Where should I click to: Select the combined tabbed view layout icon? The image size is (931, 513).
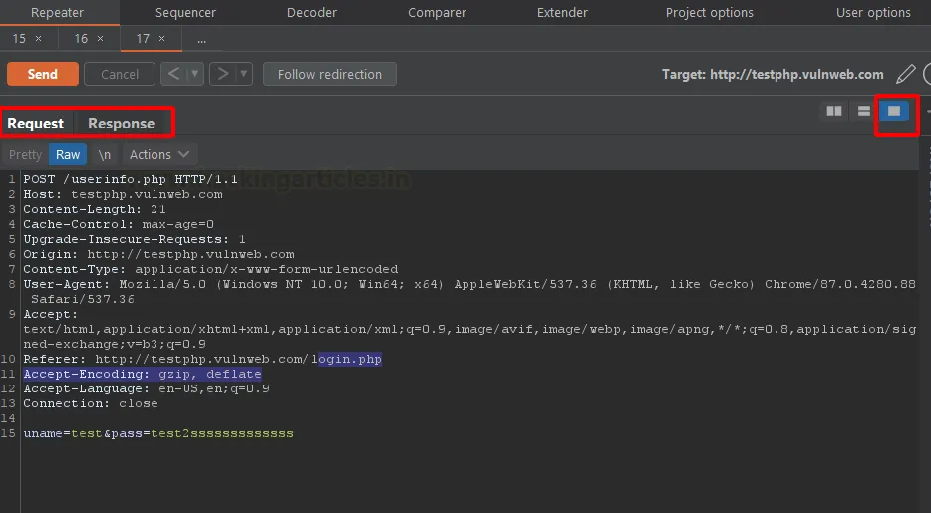894,111
